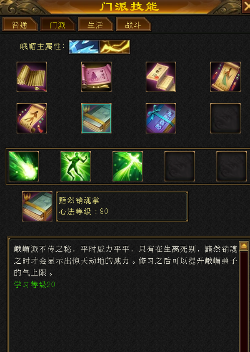Close the 门派技能 window
Image resolution: width=250 pixels, height=352 pixels.
point(246,6)
